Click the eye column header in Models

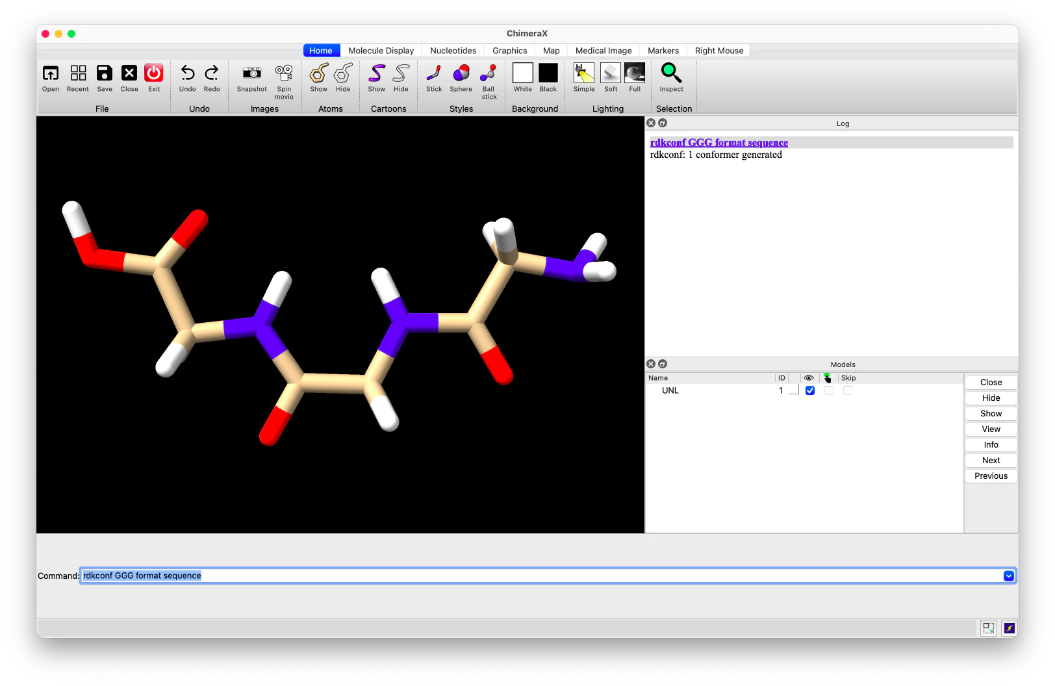coord(809,378)
